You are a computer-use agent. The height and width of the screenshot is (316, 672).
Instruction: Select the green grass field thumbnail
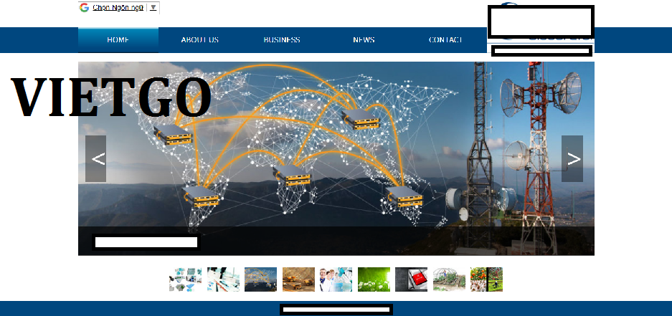click(374, 279)
